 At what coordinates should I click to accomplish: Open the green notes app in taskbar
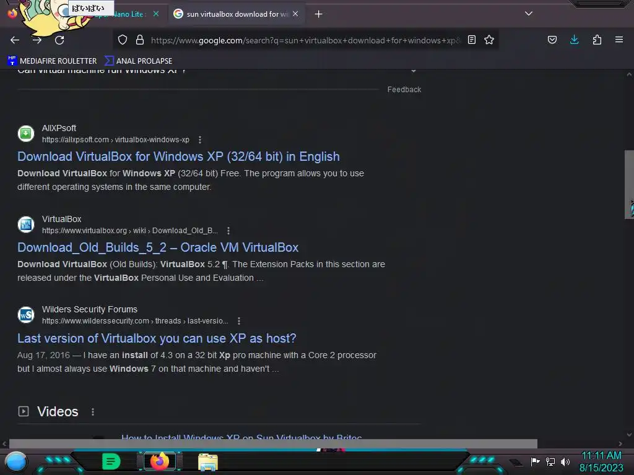point(111,461)
